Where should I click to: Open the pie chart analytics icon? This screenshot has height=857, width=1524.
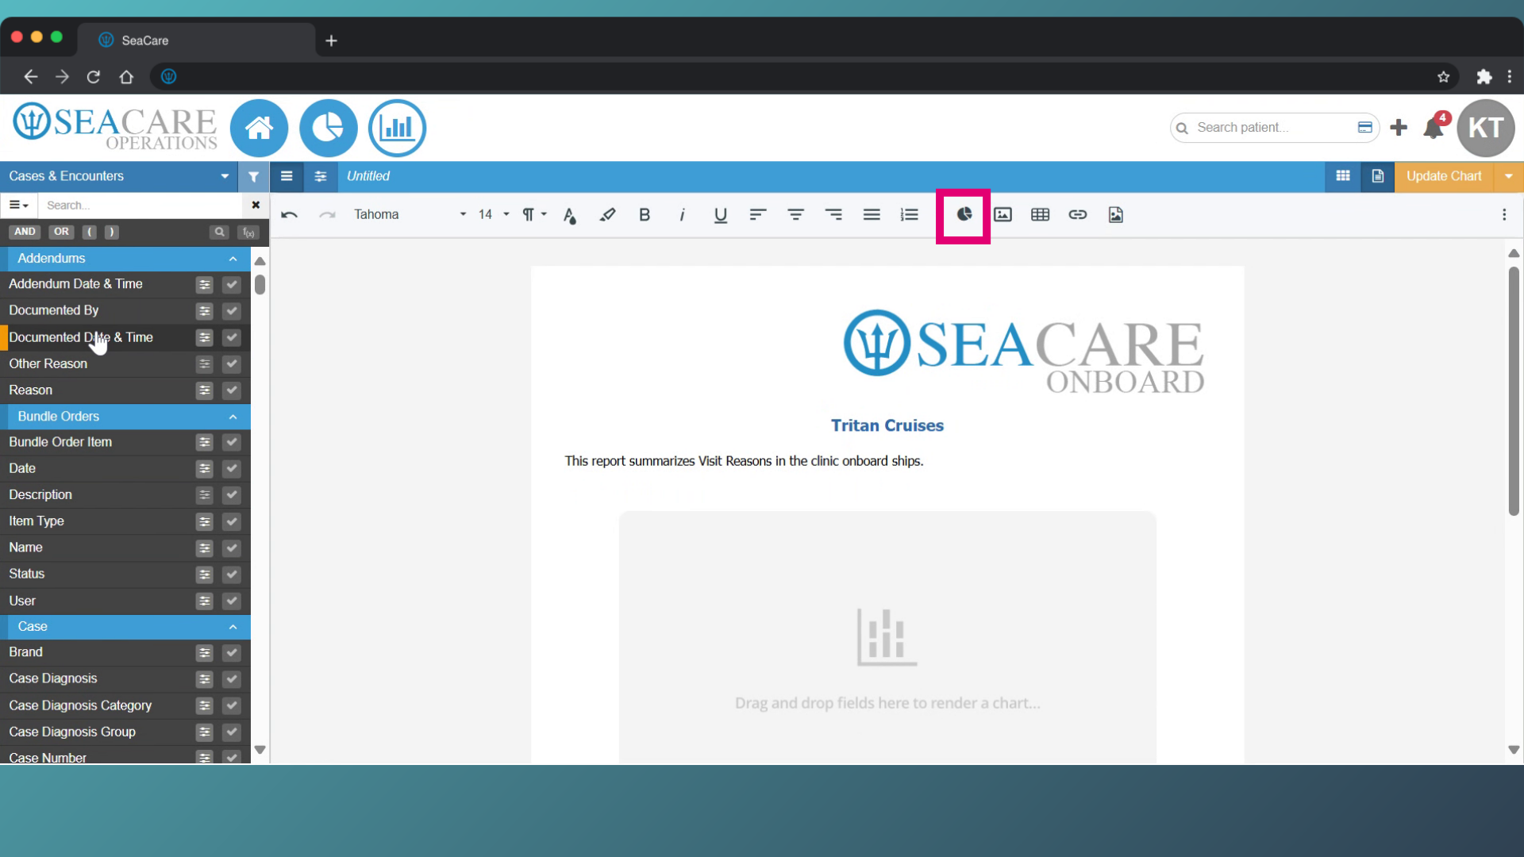coord(328,128)
